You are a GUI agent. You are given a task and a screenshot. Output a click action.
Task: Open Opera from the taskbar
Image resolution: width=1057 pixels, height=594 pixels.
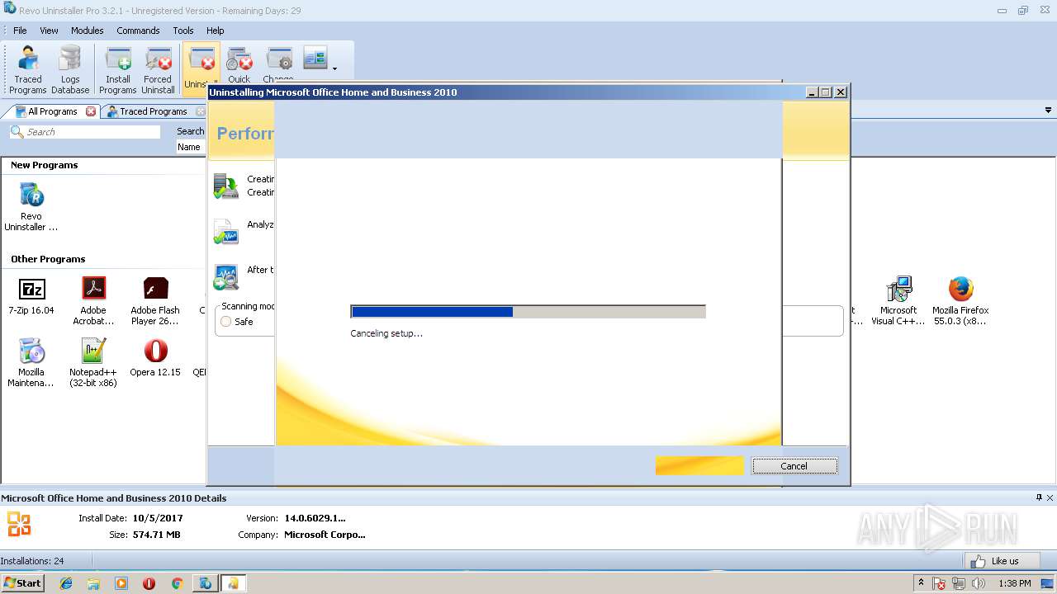click(x=149, y=583)
